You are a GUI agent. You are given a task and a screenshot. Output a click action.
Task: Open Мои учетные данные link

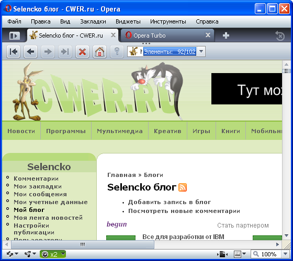(x=51, y=202)
